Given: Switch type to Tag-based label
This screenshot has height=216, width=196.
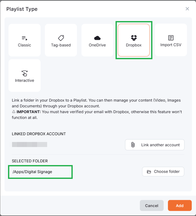Looking at the screenshot, I should (61, 45).
